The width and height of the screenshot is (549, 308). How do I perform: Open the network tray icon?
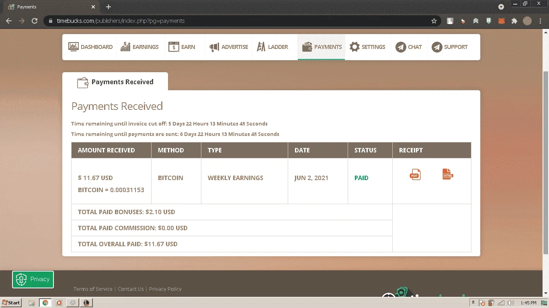[x=501, y=303]
